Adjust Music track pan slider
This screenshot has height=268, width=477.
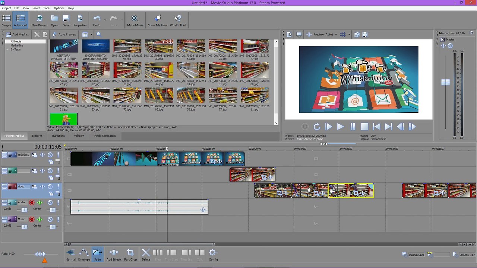[53, 227]
